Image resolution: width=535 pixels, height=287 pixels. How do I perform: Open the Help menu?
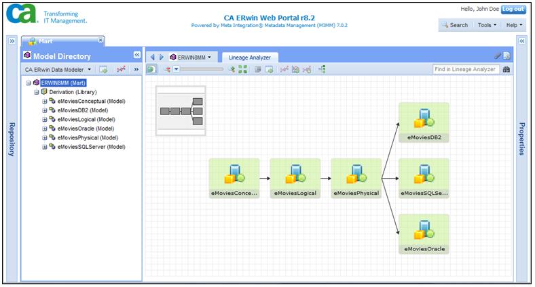point(514,25)
